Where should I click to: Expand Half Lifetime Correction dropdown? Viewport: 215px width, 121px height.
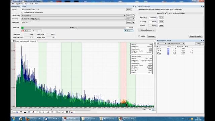(176, 44)
